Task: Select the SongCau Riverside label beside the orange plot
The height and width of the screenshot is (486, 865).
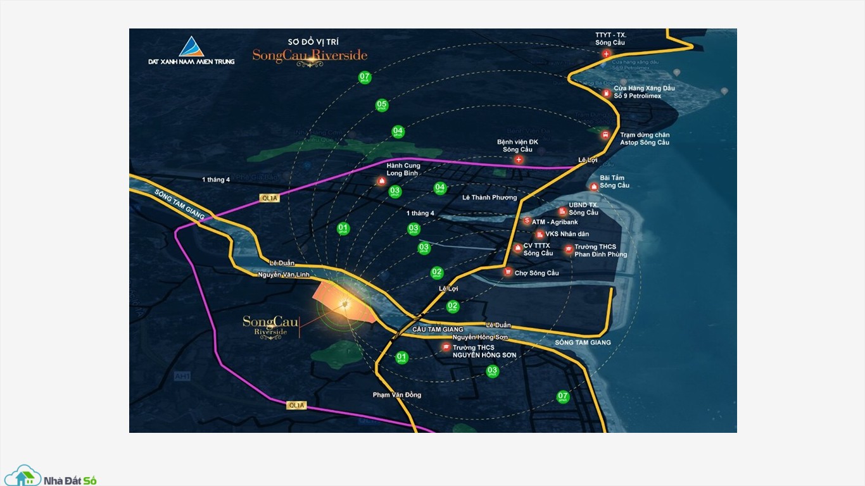Action: point(270,327)
